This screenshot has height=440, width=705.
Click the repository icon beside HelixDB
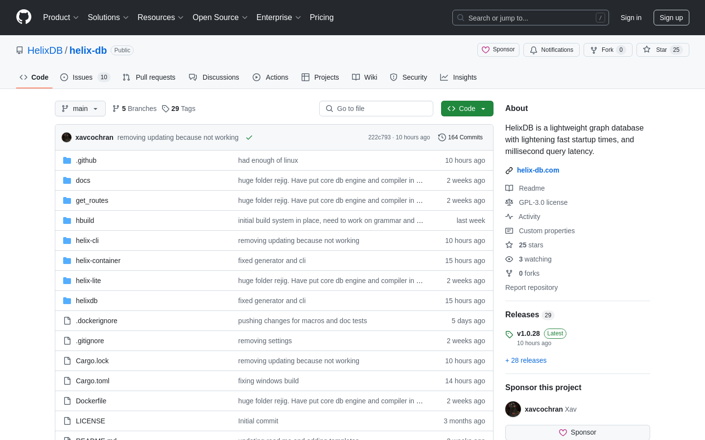pos(20,50)
